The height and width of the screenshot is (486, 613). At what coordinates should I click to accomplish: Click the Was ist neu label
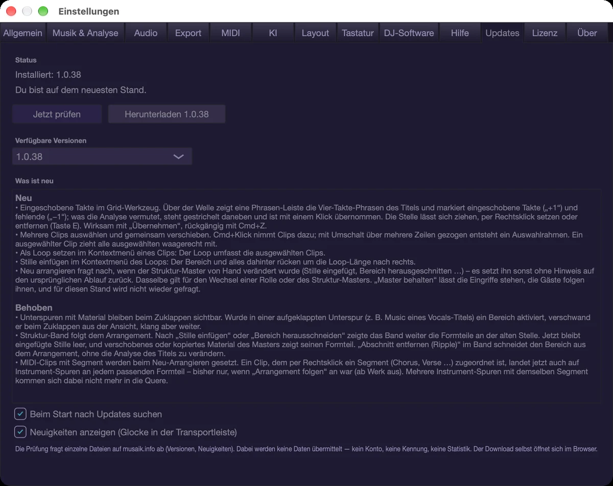tap(34, 181)
